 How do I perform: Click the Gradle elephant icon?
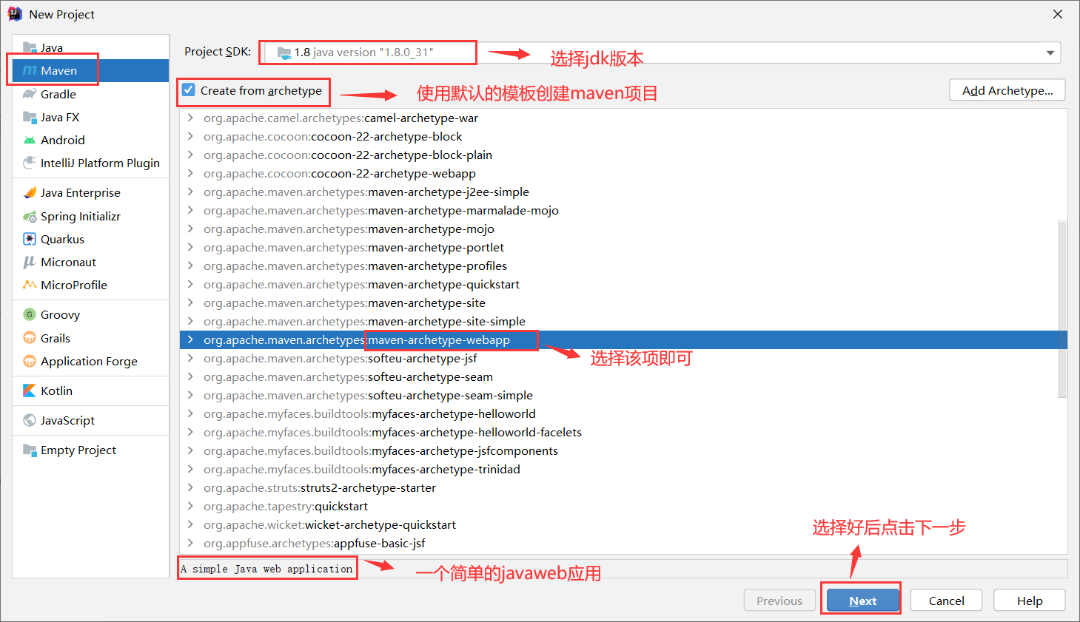30,94
